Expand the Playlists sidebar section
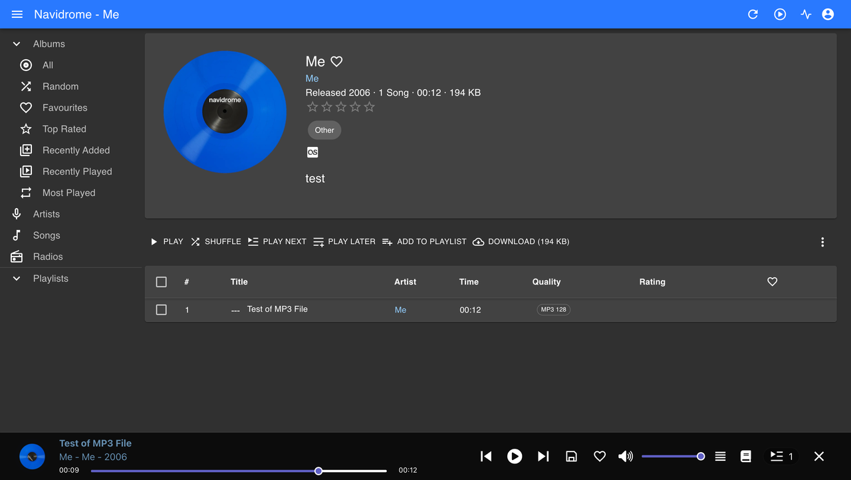Viewport: 851px width, 480px height. [16, 278]
